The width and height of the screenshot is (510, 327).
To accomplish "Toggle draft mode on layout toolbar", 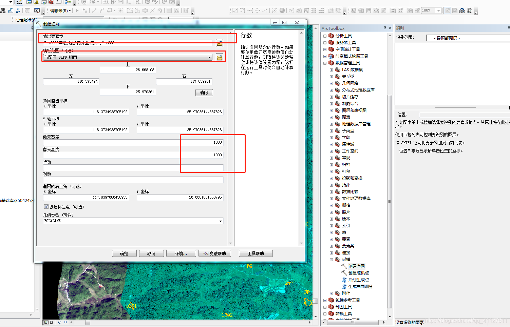I will tap(447, 11).
